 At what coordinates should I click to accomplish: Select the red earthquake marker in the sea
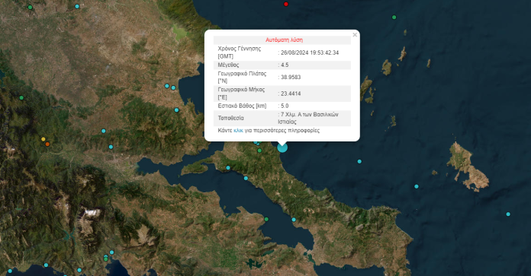(286, 4)
